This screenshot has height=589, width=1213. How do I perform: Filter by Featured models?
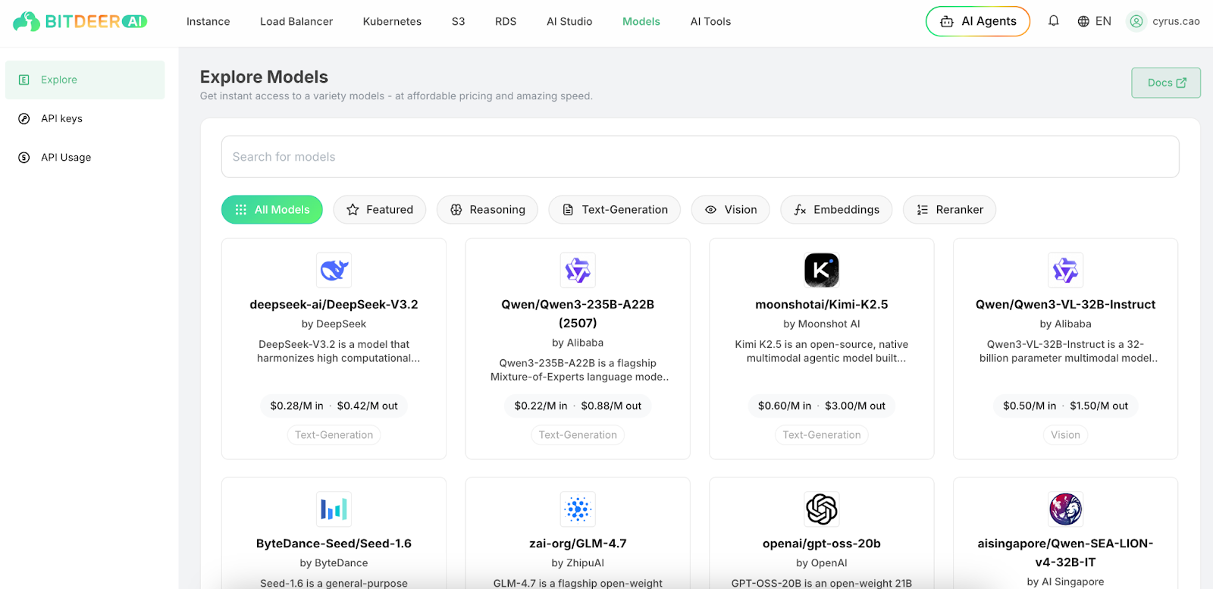pos(380,209)
